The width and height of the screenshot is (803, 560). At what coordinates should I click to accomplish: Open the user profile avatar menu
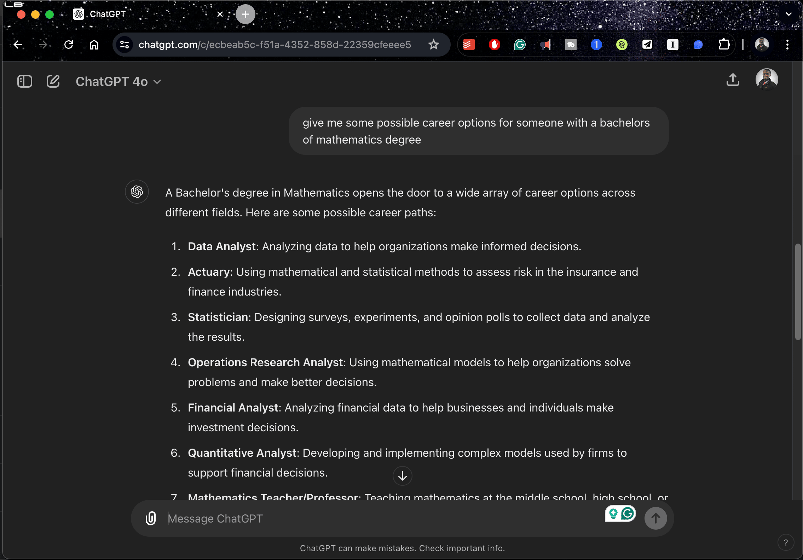pos(767,80)
